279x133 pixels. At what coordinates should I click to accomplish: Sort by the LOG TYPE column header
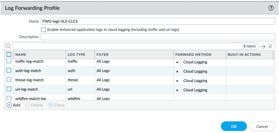76,55
